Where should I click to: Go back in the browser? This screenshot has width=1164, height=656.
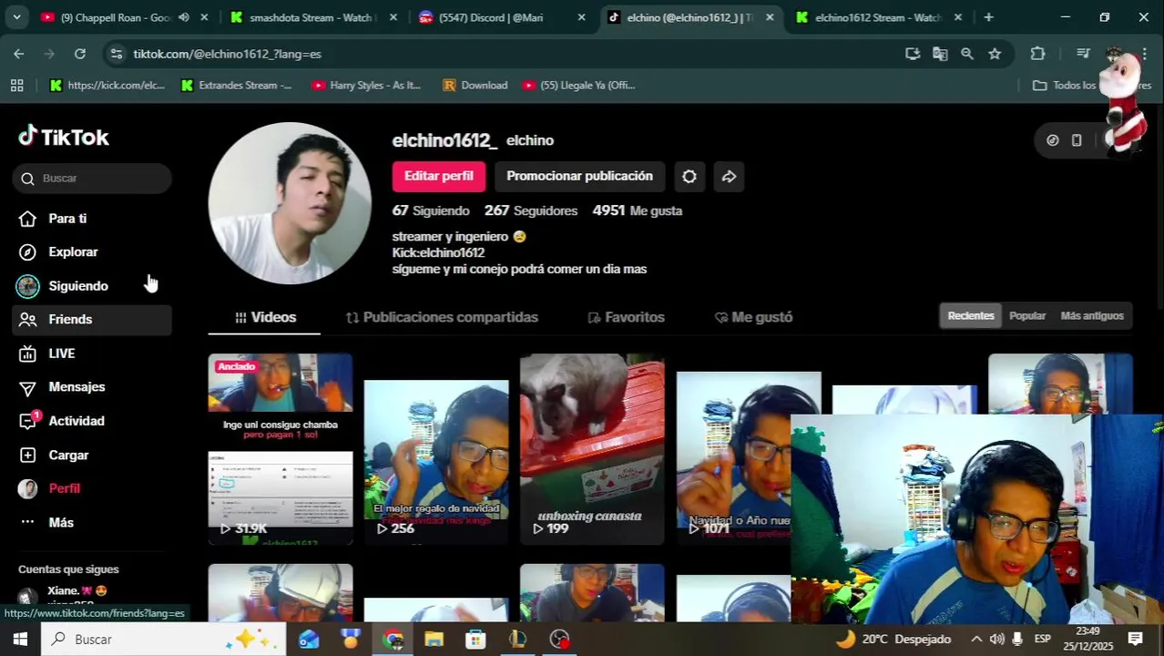click(19, 54)
